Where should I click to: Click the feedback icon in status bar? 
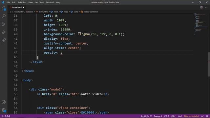pyautogui.click(x=202, y=116)
